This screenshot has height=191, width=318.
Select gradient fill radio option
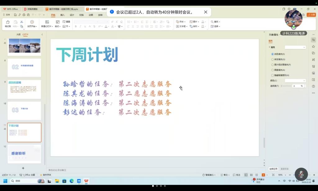click(x=273, y=59)
